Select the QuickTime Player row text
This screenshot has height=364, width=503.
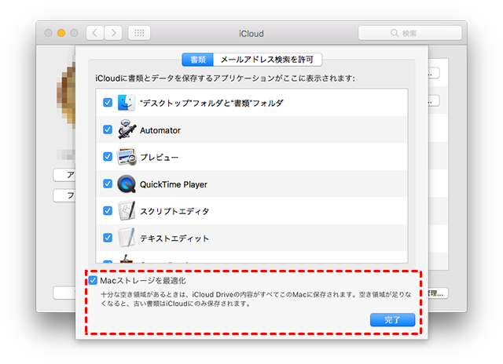tap(174, 184)
